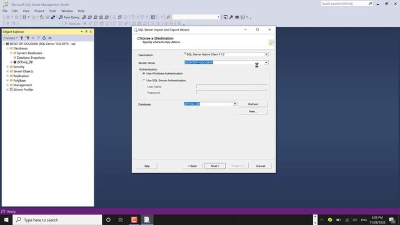The image size is (400, 225).
Task: Open the Window menu
Action: coord(67,11)
